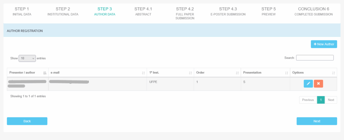
Task: Switch to Step 4.1 Abstract
Action: click(143, 11)
